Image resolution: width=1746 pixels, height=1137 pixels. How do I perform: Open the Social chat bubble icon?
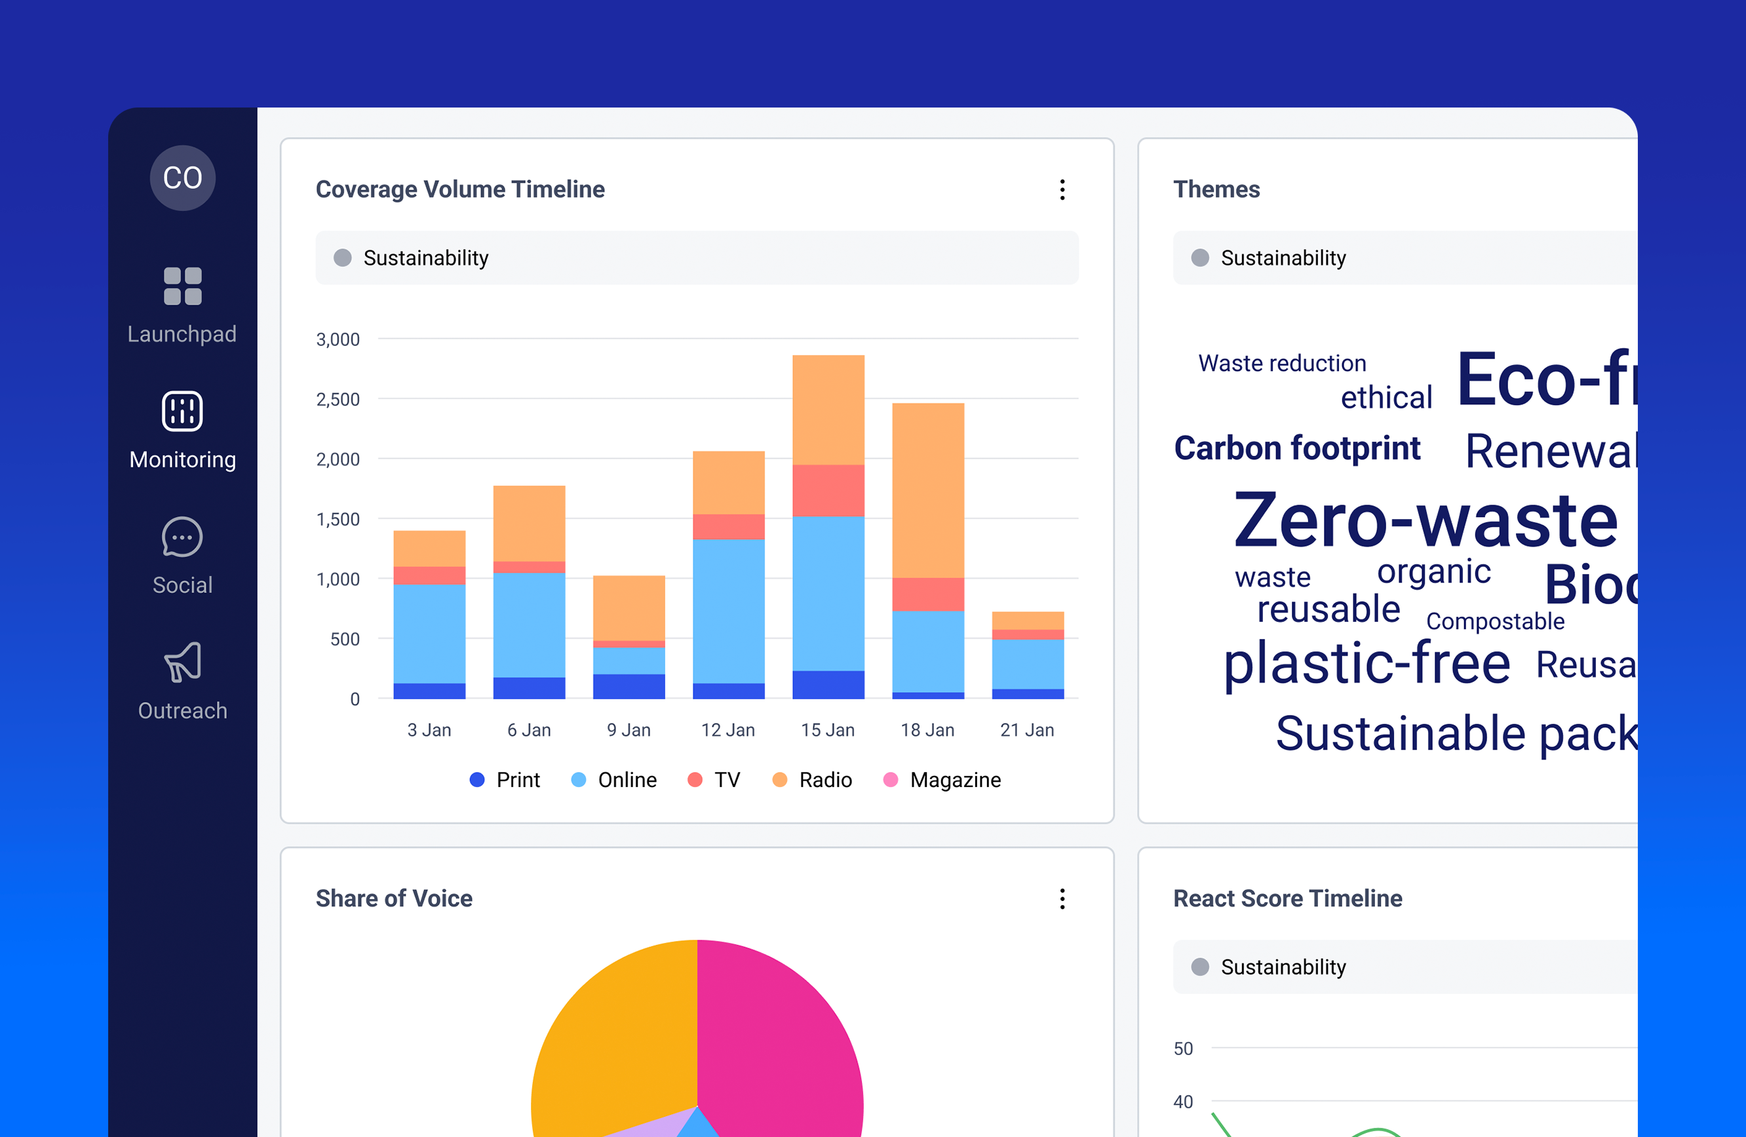183,537
